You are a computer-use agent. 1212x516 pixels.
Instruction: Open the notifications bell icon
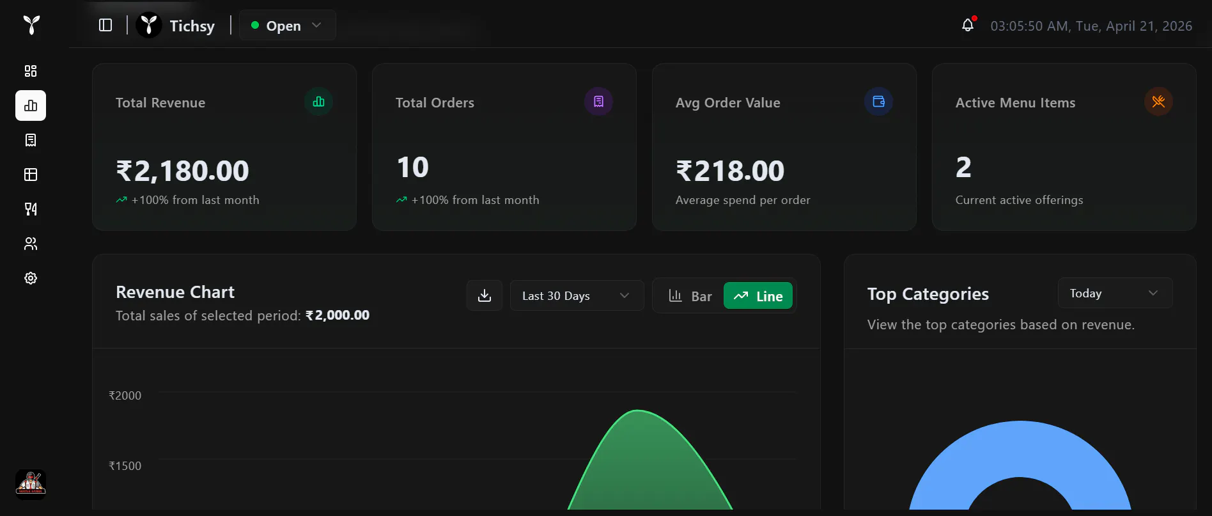968,25
